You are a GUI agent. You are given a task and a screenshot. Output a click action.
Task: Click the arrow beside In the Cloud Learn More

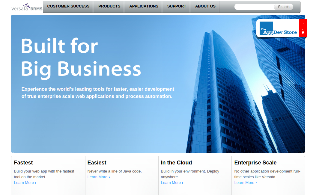(x=183, y=183)
